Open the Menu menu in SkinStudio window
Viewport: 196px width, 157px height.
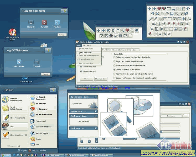point(79,45)
